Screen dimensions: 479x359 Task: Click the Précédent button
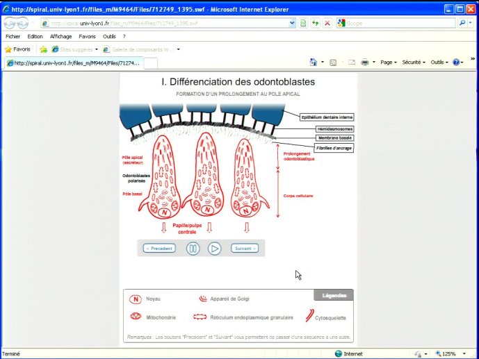pos(159,249)
